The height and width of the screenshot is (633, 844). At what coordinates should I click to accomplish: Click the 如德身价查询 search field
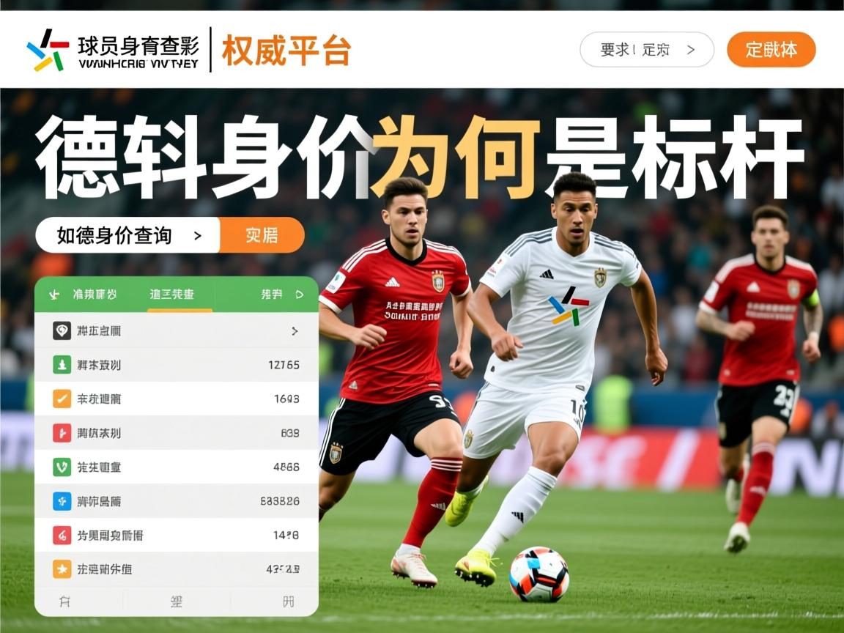tap(127, 235)
